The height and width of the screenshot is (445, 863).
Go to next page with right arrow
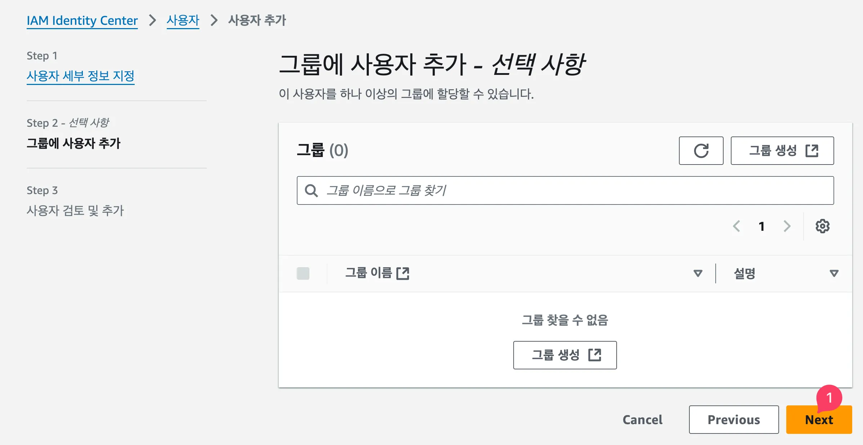[x=787, y=226]
